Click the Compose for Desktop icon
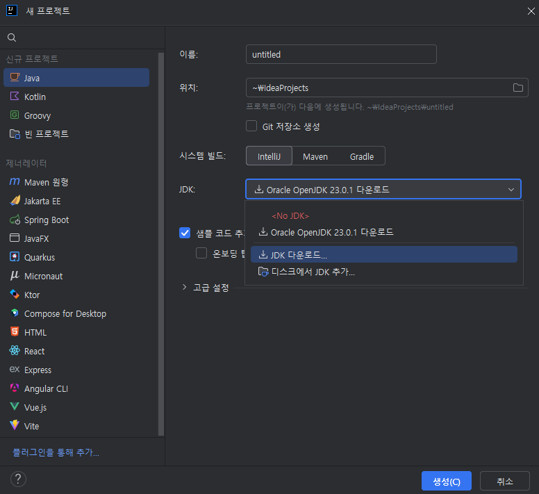Screen dimensions: 539x494 15,313
